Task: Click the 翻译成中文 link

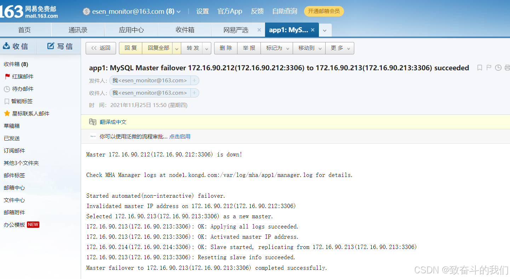Action: (x=113, y=122)
